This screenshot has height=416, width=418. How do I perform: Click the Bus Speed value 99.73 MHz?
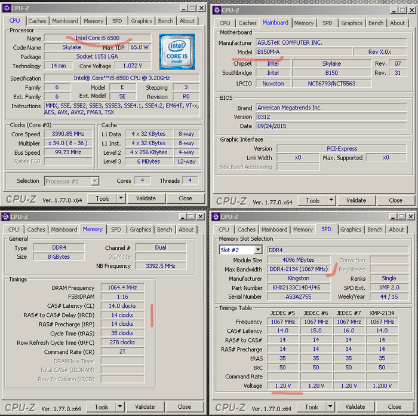click(68, 152)
